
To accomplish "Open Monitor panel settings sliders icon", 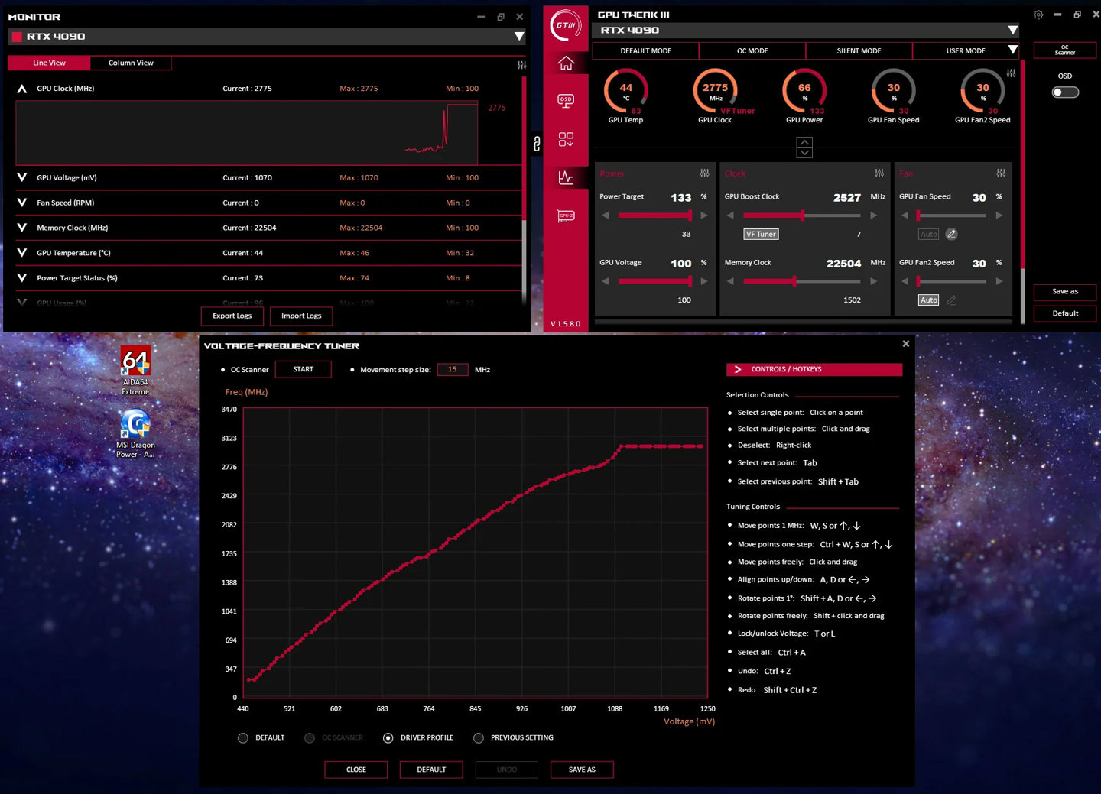I will click(521, 65).
